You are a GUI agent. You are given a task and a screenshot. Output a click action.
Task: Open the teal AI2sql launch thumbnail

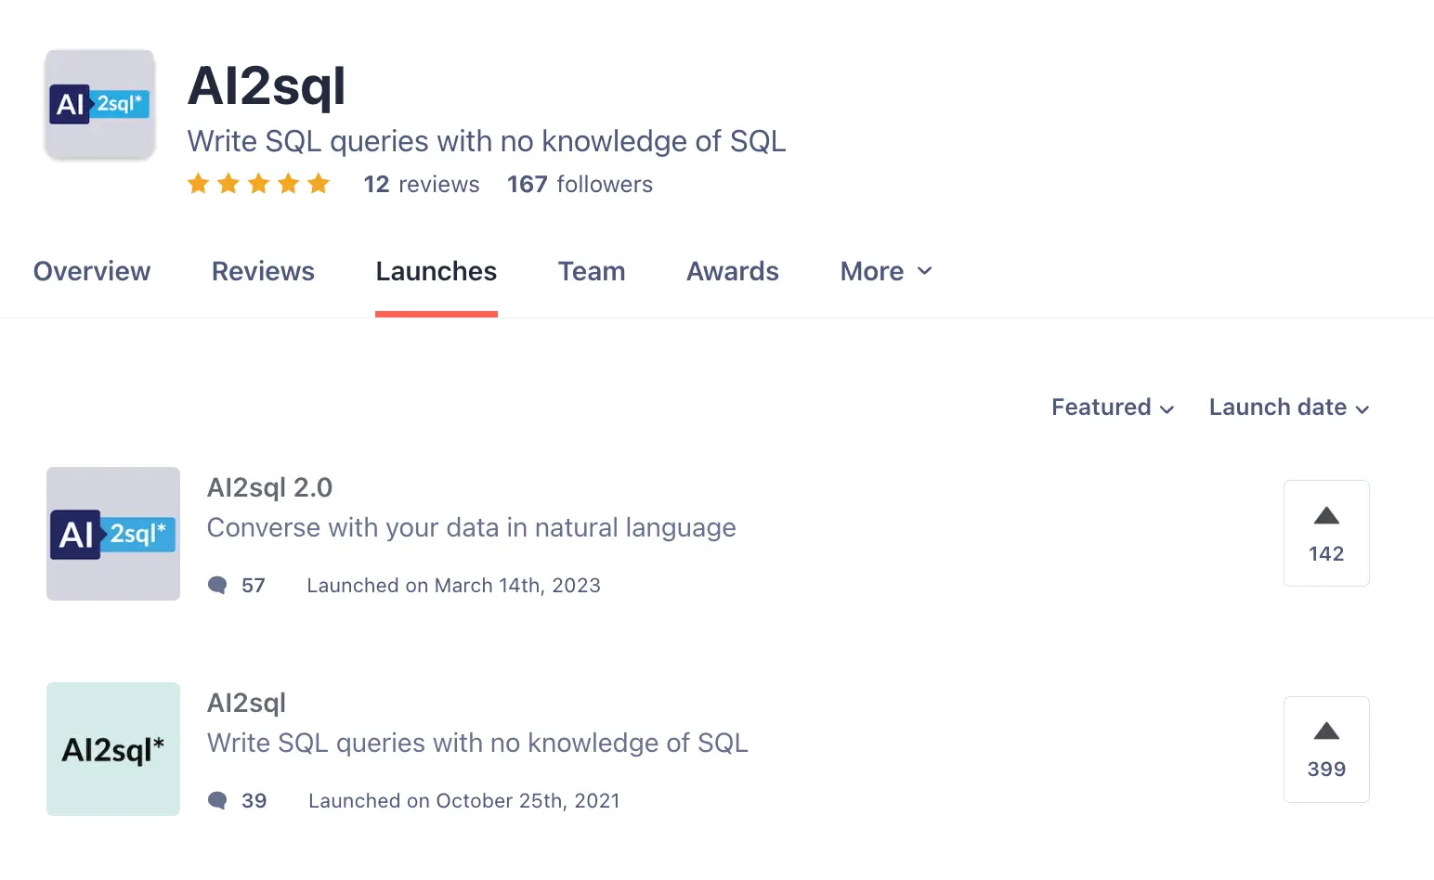click(x=113, y=749)
